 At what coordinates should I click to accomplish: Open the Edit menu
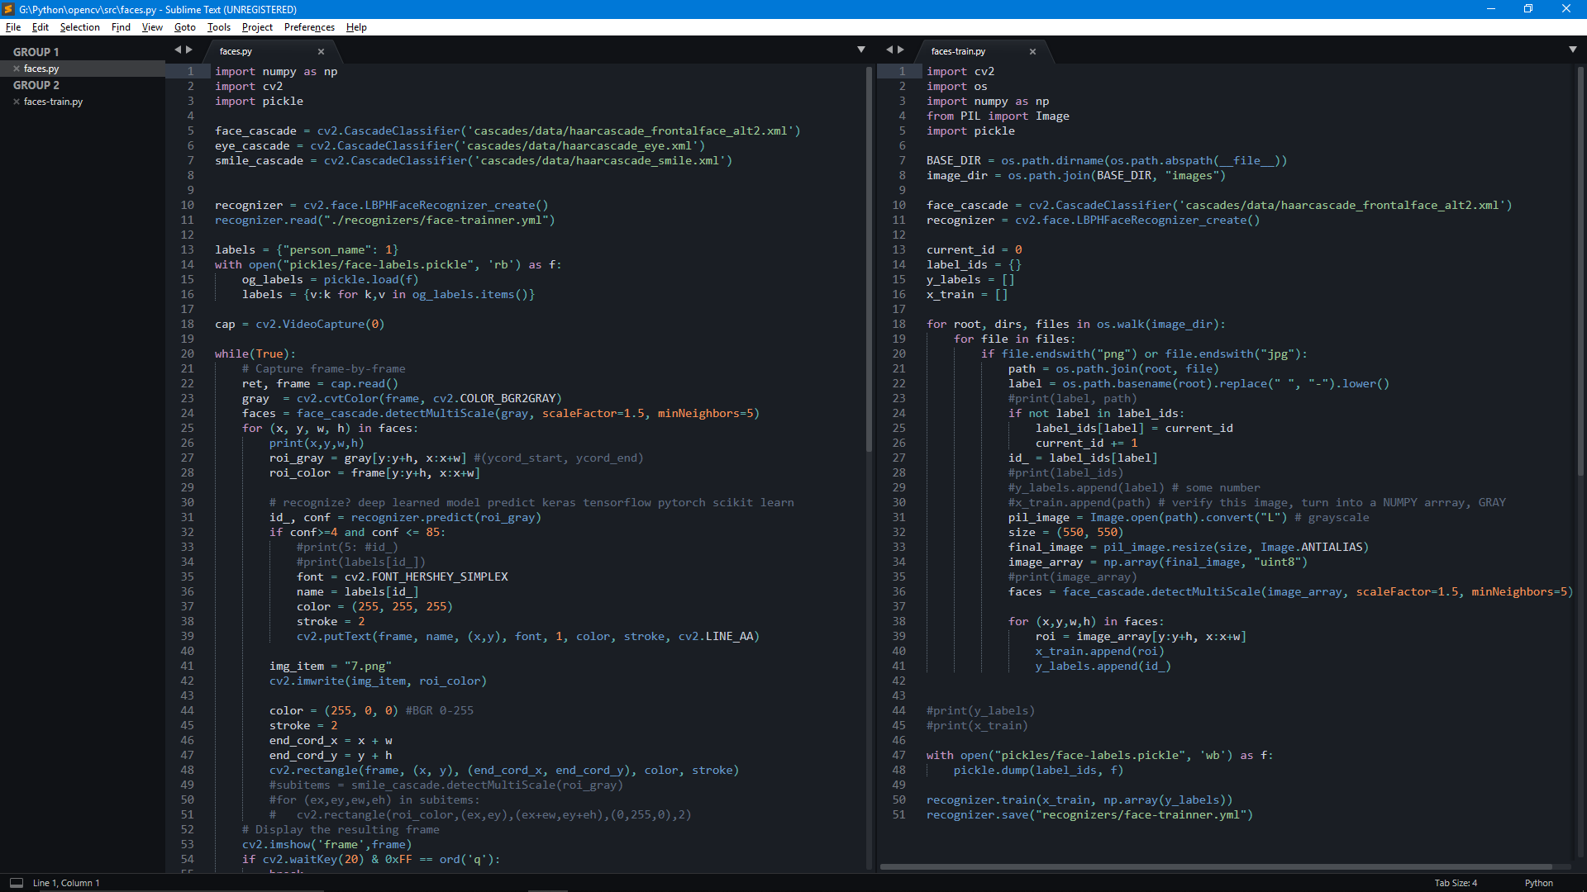(x=40, y=27)
